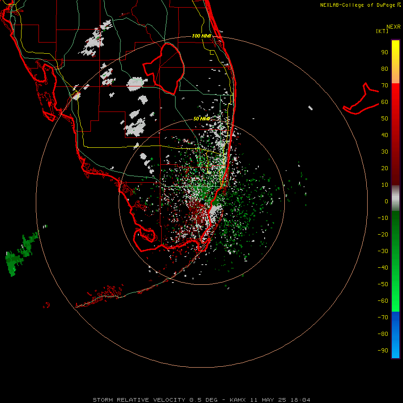Click the NEXR label above the color scale
The width and height of the screenshot is (403, 403).
pyautogui.click(x=394, y=27)
